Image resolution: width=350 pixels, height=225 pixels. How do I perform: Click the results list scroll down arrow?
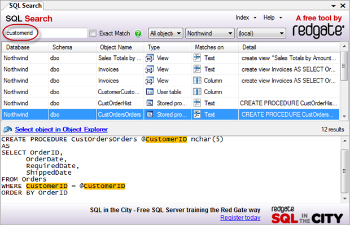[x=344, y=116]
